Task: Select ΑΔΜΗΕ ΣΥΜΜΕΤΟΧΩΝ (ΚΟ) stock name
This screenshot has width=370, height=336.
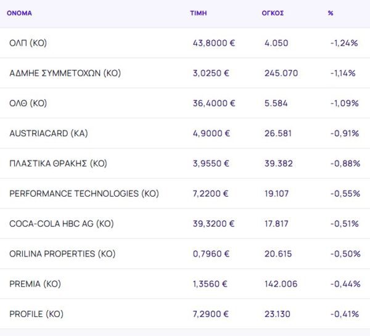Action: tap(65, 73)
